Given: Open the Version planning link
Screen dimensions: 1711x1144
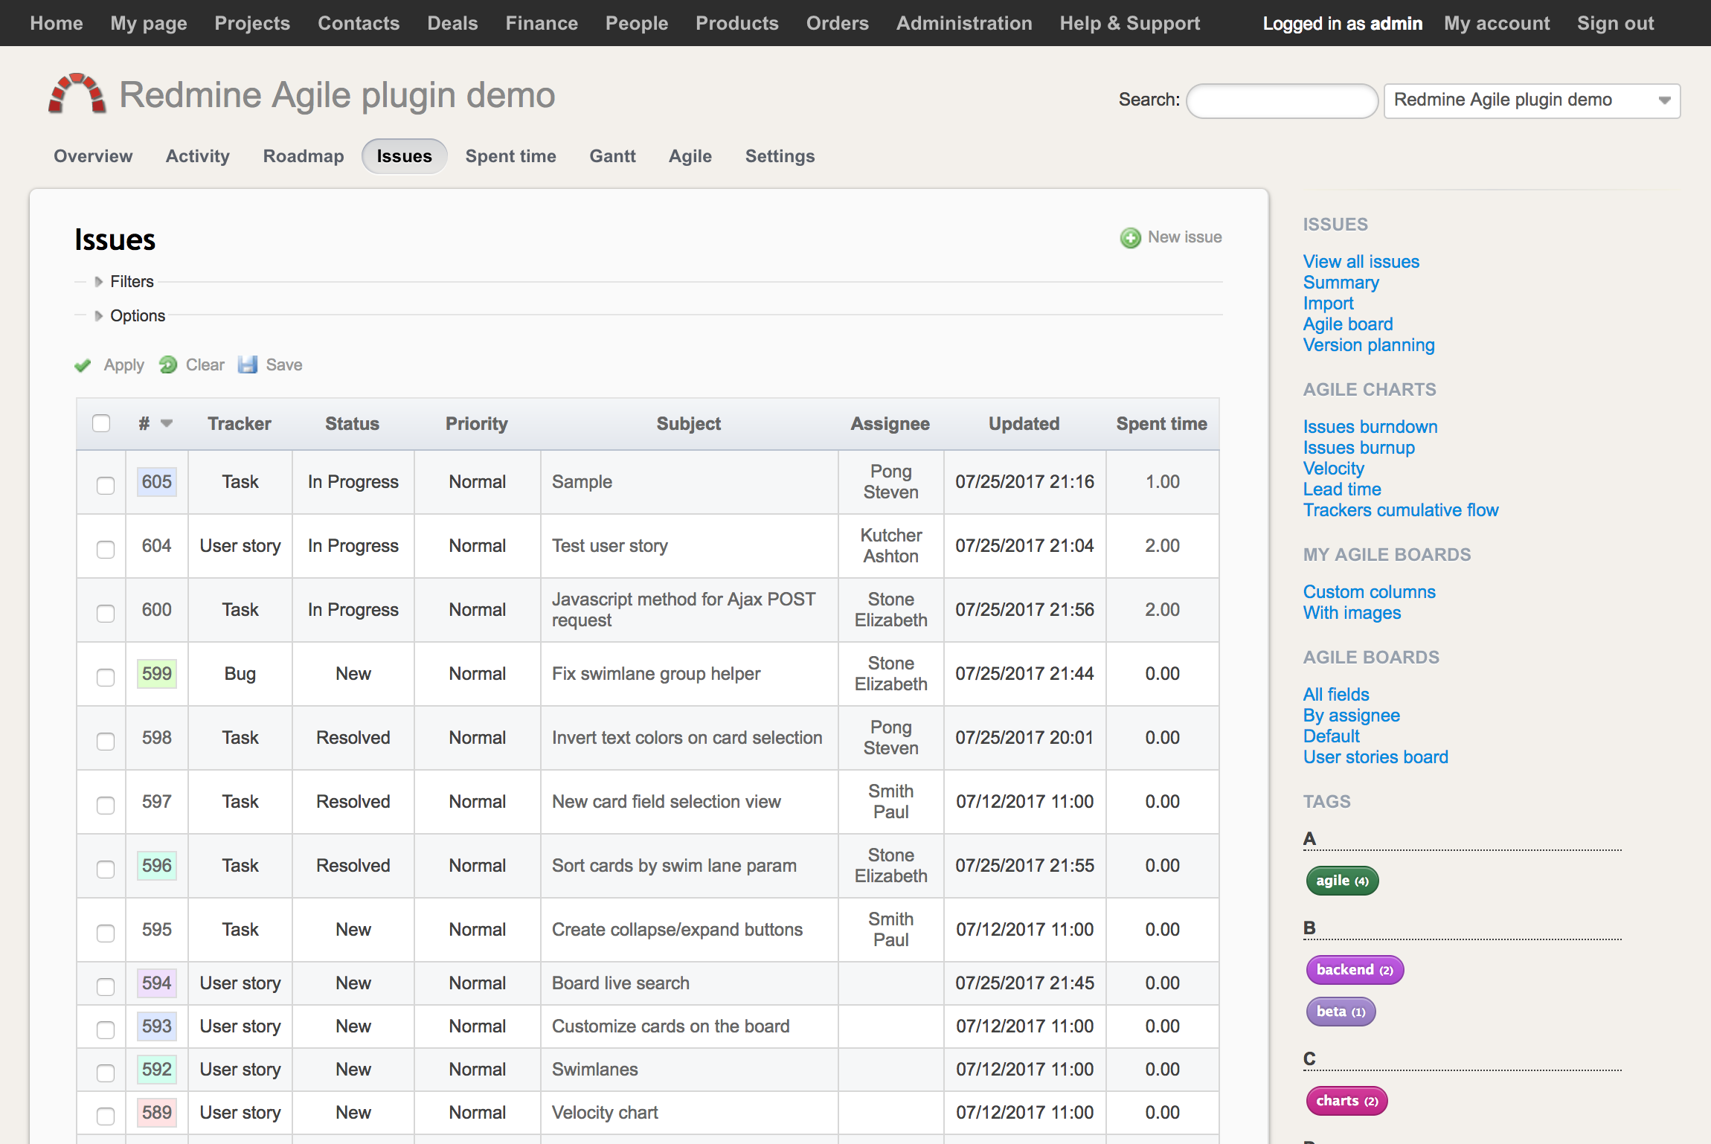Looking at the screenshot, I should pos(1368,345).
